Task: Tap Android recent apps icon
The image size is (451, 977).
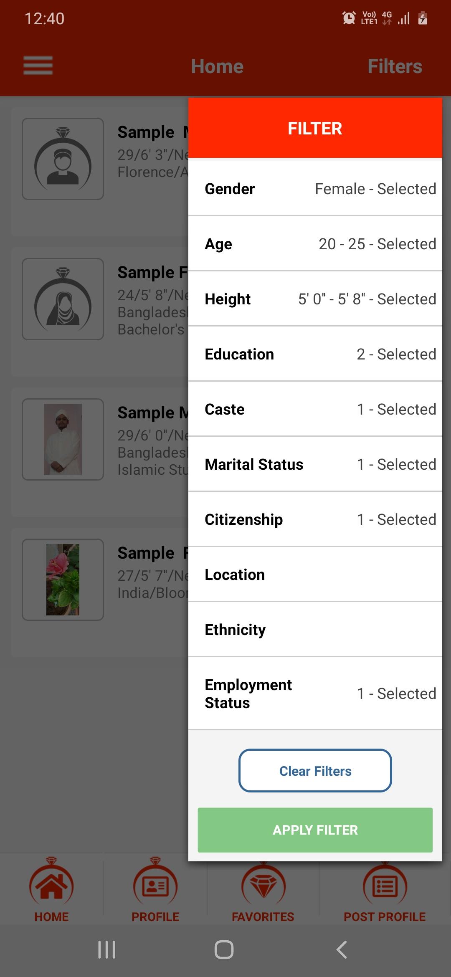Action: pyautogui.click(x=107, y=949)
